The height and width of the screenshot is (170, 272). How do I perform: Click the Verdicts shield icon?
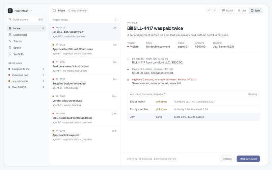10,54
